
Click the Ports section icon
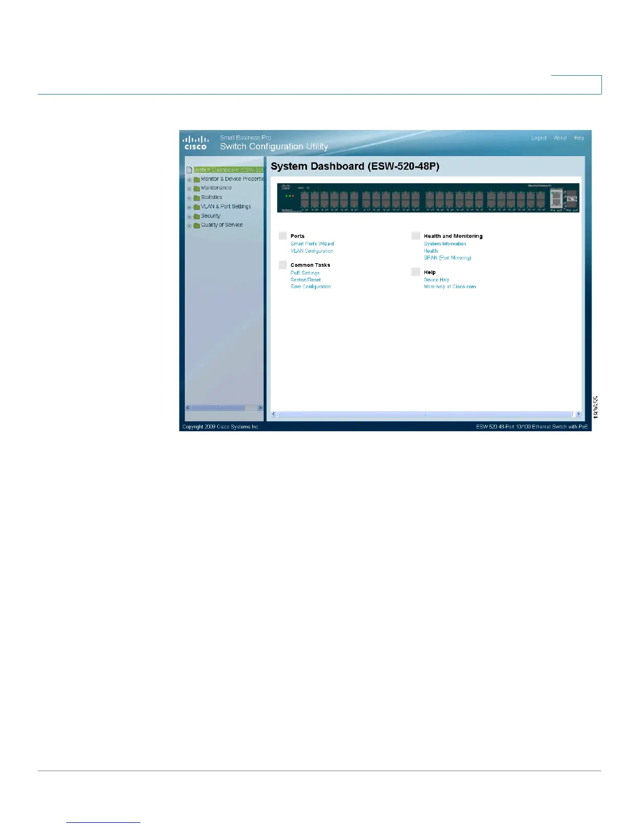click(283, 235)
